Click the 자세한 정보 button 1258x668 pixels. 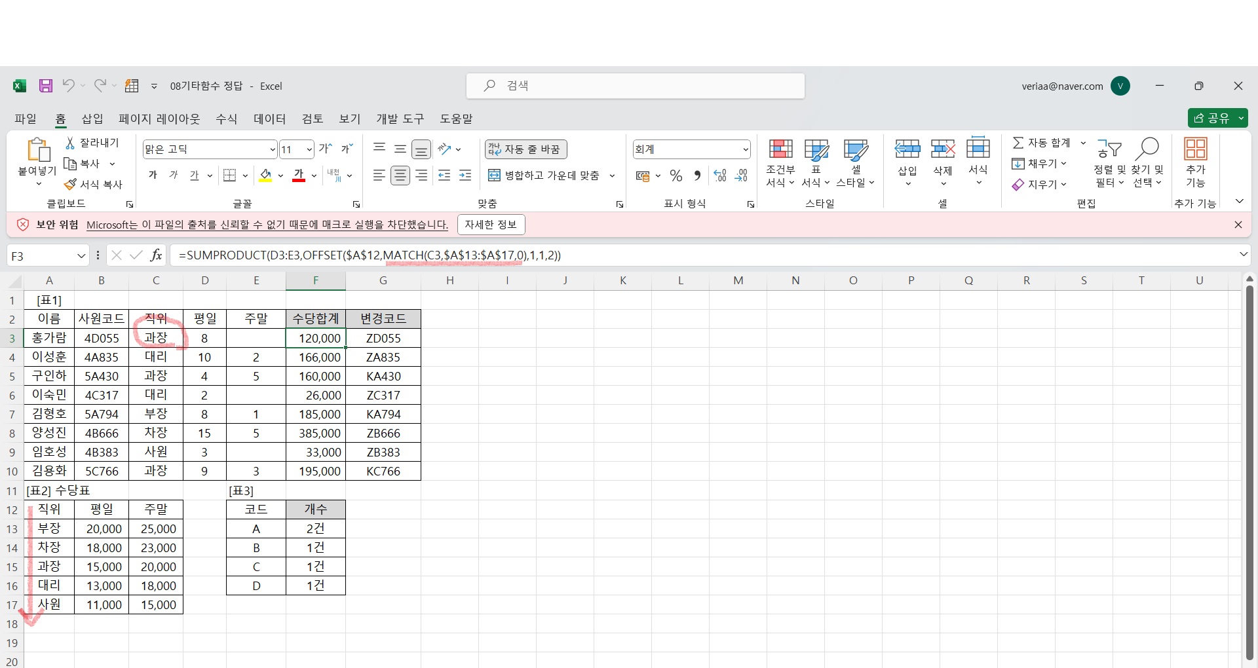point(491,225)
